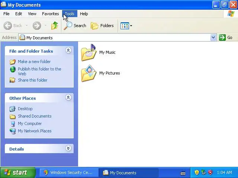Click the My Music folder label
Screen dimensions: 238x178
click(x=107, y=52)
